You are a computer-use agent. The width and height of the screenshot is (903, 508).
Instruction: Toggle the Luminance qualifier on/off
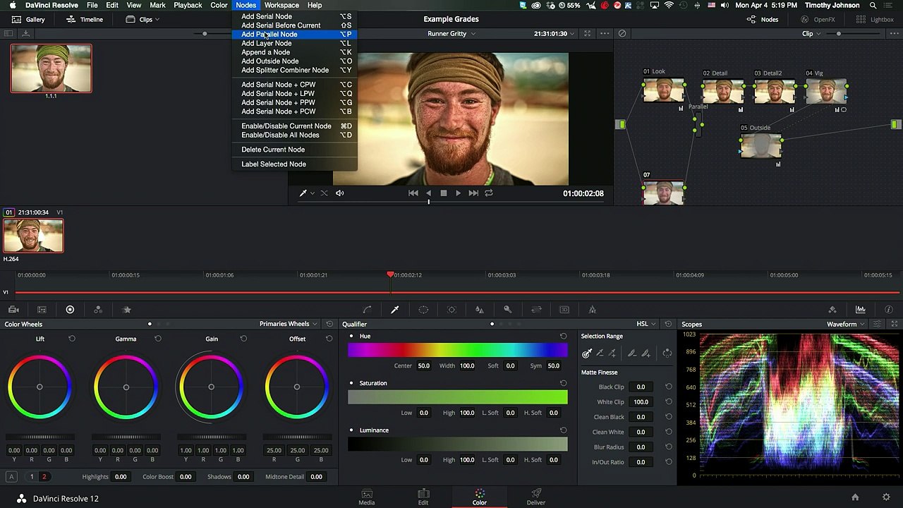coord(351,430)
